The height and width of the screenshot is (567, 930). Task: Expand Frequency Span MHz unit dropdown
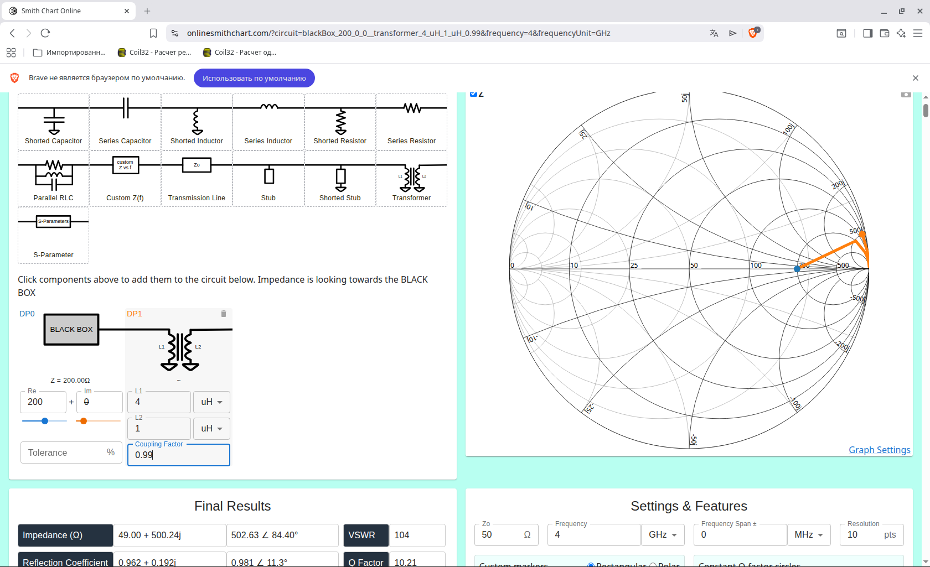[808, 535]
